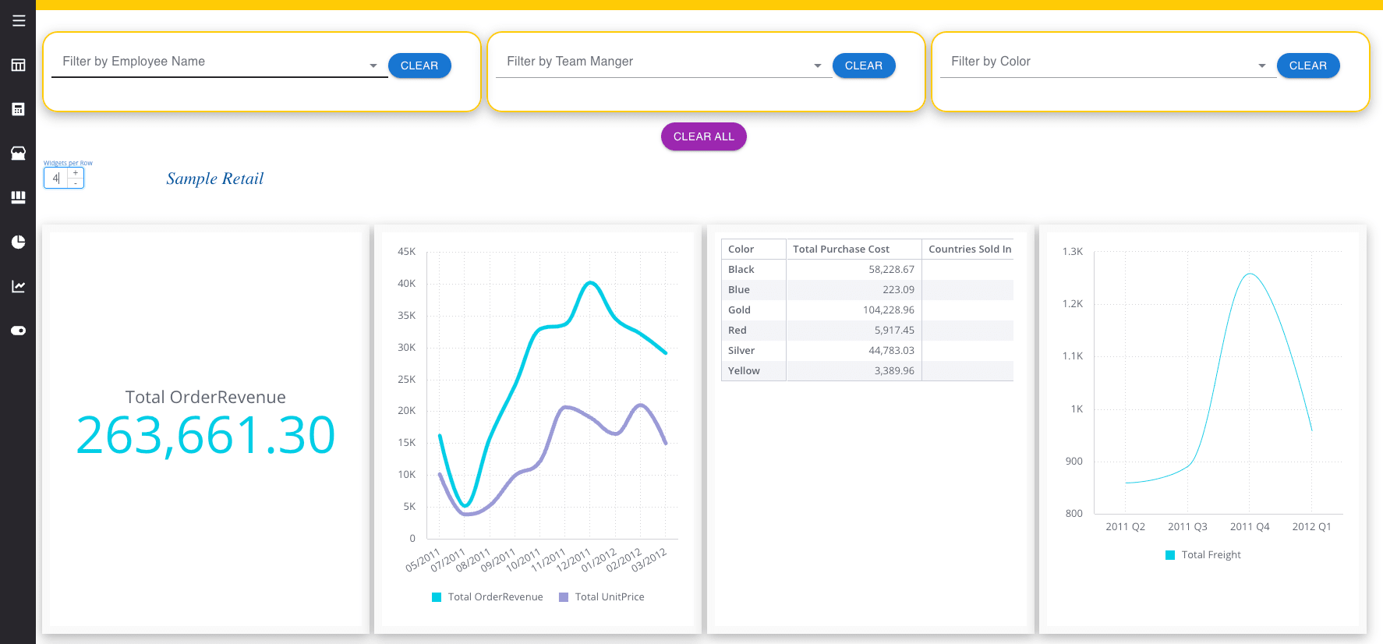Viewport: 1383px width, 644px height.
Task: Toggle Total OrderRevenue legend swatch
Action: click(437, 597)
